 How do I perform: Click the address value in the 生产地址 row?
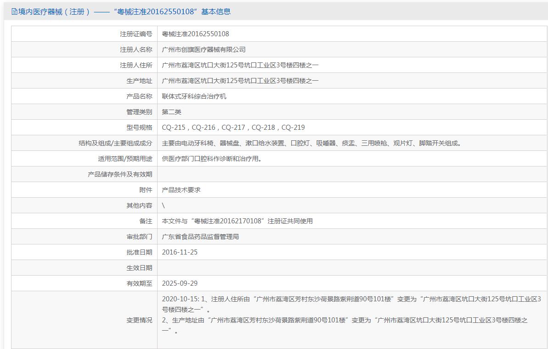pyautogui.click(x=240, y=81)
